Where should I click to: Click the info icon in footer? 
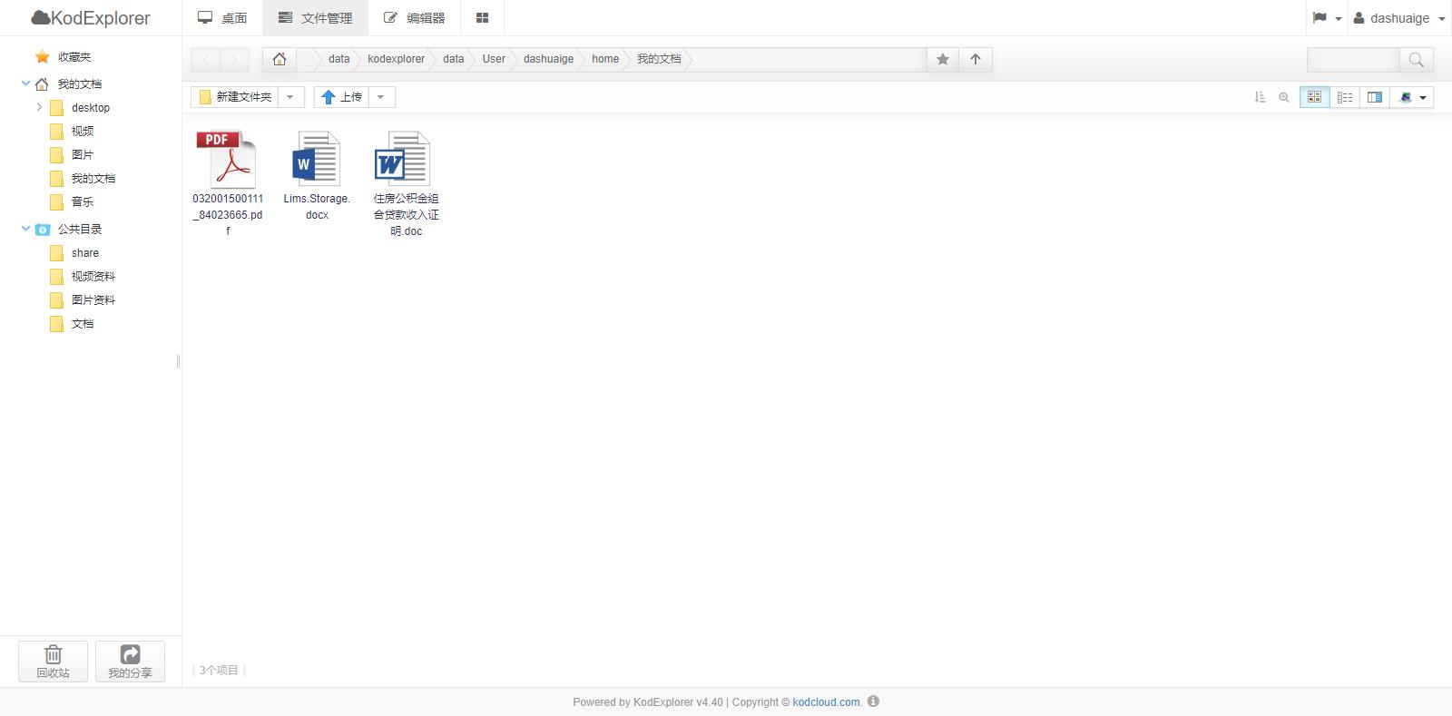click(873, 701)
